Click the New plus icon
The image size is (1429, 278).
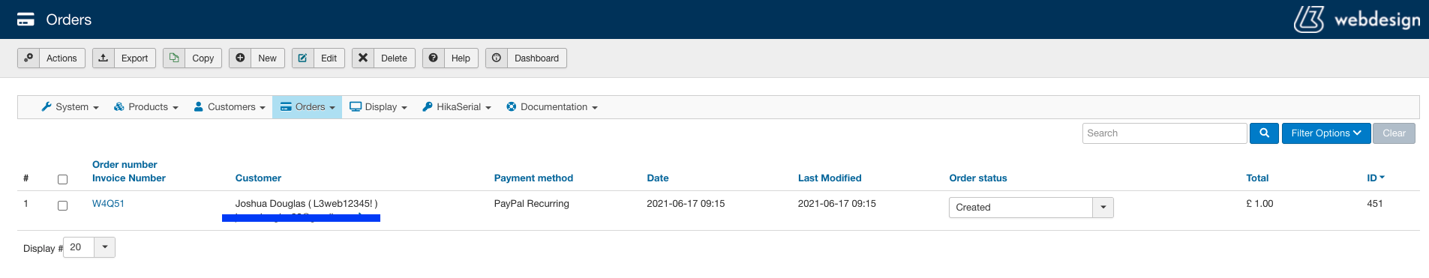point(240,58)
